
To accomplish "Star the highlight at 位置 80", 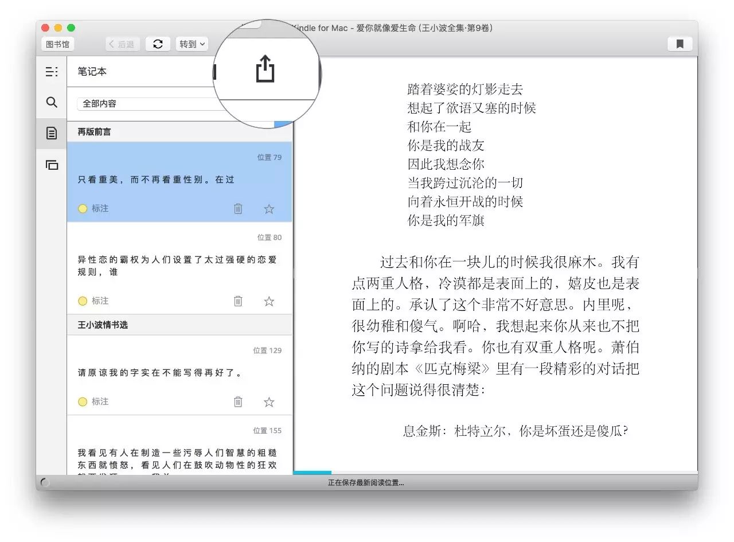I will click(x=269, y=301).
